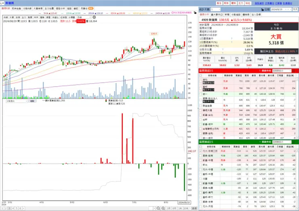Click help icon next to 區間周轉率
This screenshot has width=299, height=211.
click(223, 53)
